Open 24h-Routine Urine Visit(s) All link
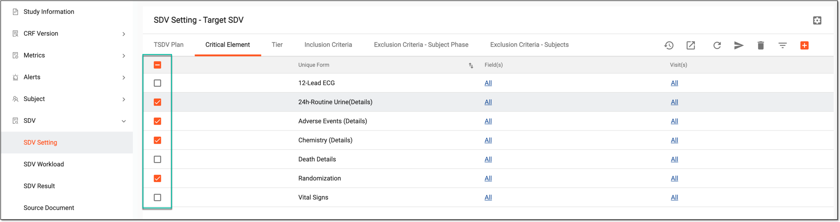840x222 pixels. click(x=674, y=102)
